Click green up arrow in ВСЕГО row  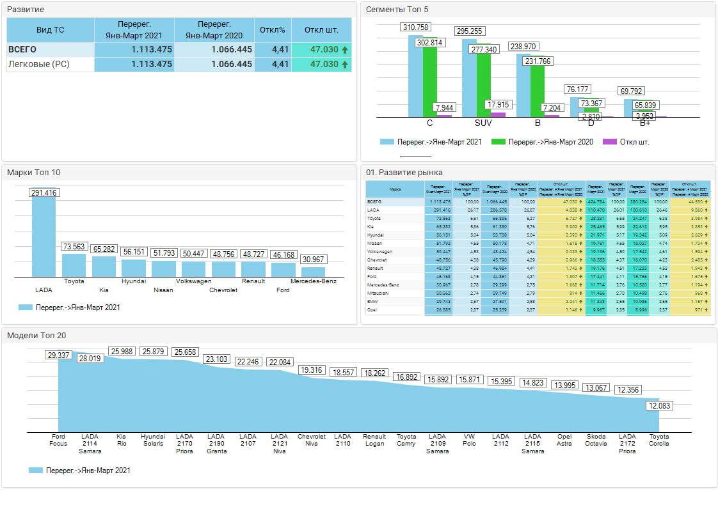point(345,50)
